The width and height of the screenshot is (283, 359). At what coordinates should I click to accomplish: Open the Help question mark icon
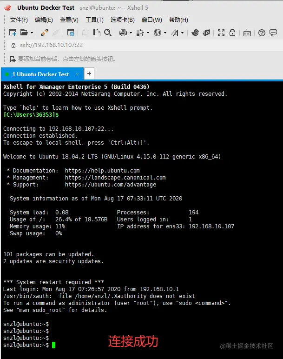pyautogui.click(x=262, y=33)
